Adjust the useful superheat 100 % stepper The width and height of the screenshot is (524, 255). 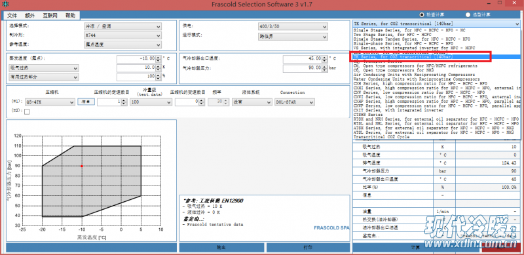pos(158,77)
